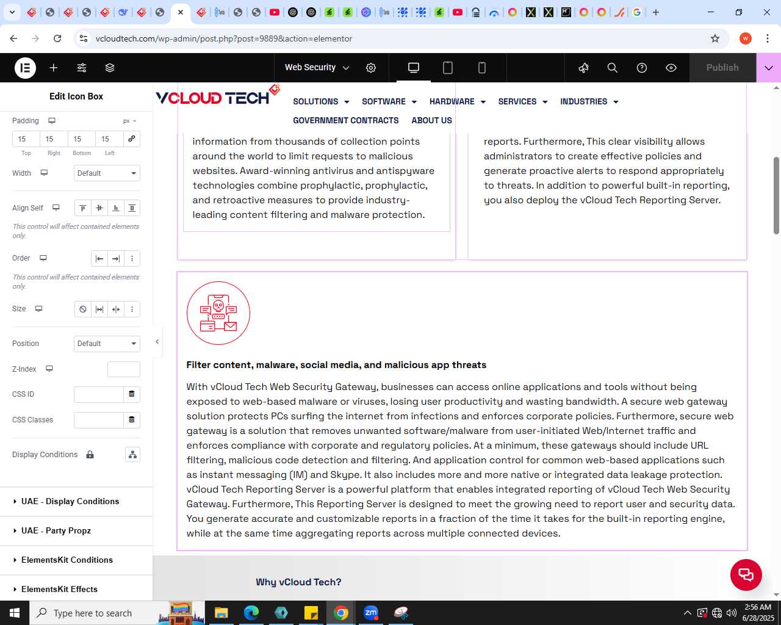The image size is (781, 625).
Task: Open the Elementor logo menu
Action: (x=25, y=68)
